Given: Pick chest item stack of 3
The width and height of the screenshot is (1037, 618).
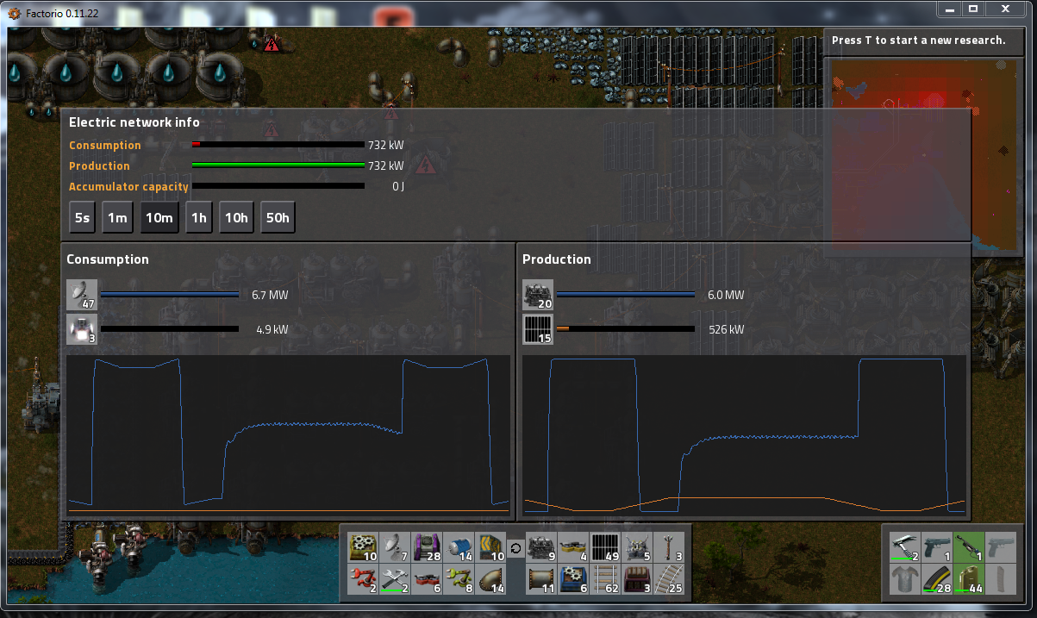Looking at the screenshot, I should [x=638, y=579].
